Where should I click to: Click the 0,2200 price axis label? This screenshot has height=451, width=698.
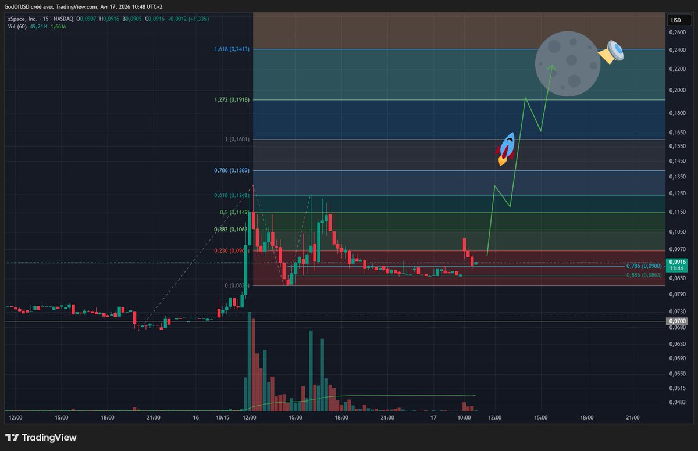(x=677, y=69)
